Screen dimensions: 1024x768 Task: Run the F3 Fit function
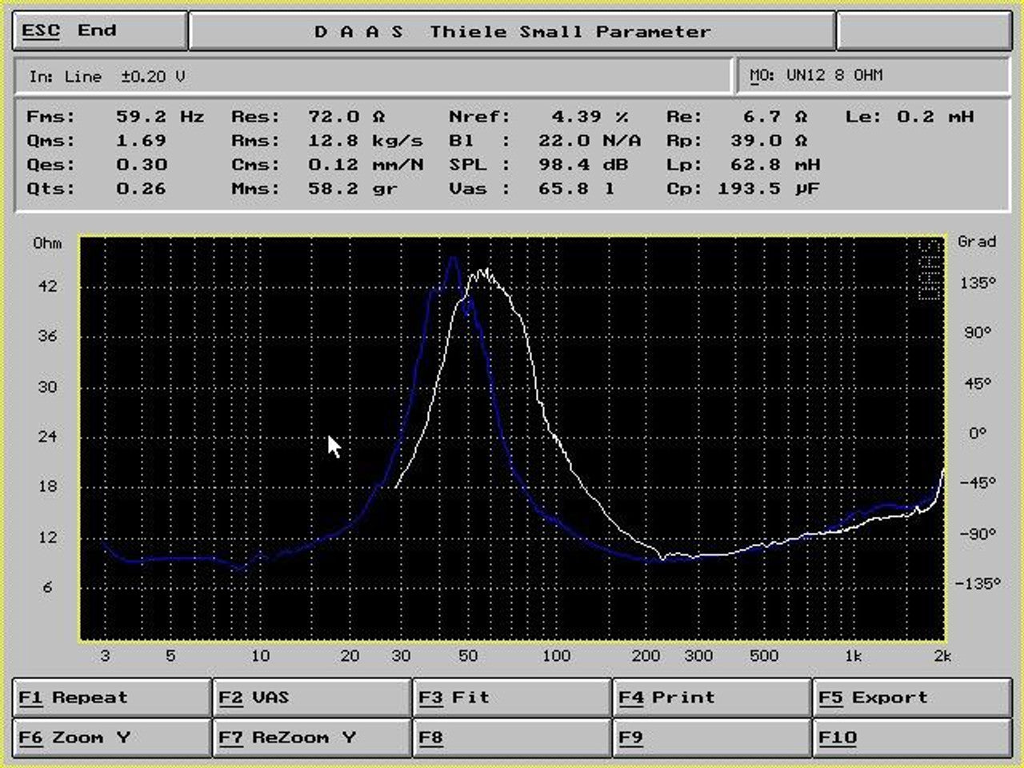512,698
